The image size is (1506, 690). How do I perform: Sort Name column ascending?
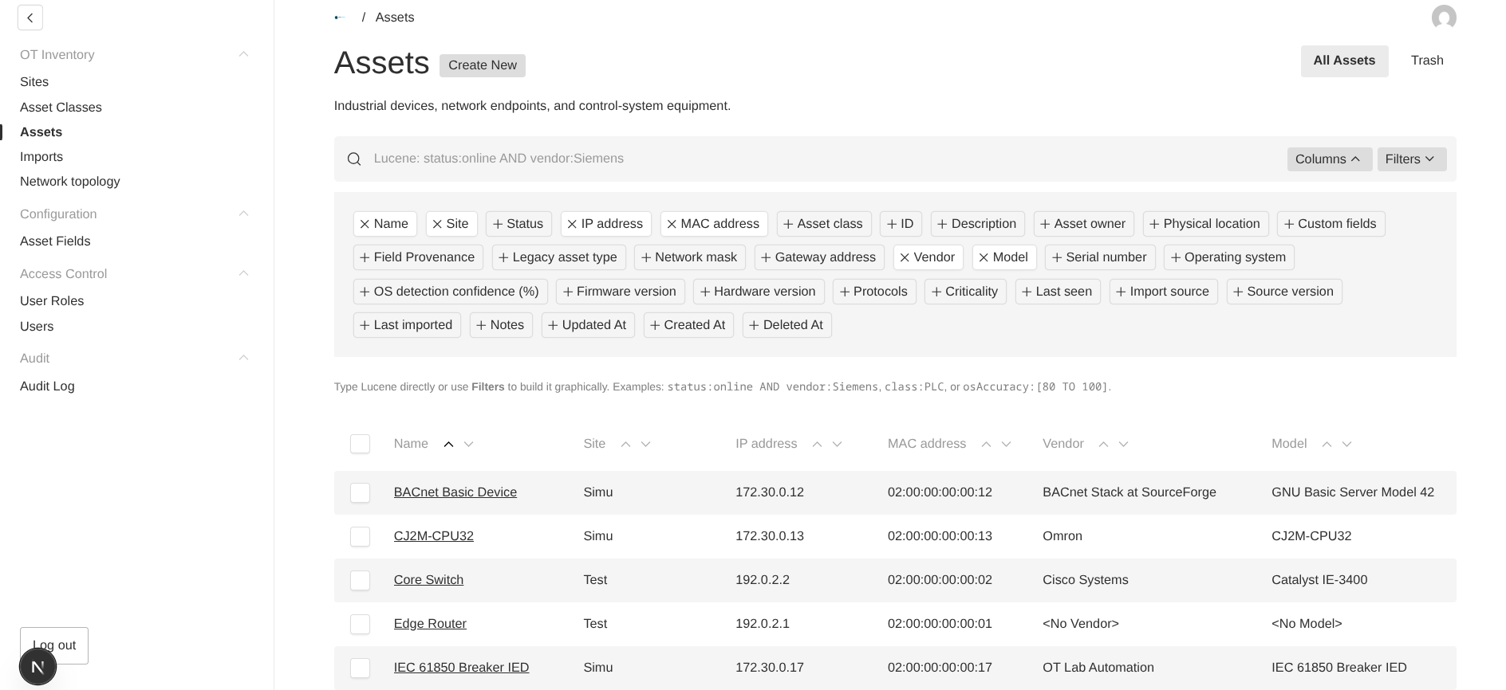click(x=448, y=445)
